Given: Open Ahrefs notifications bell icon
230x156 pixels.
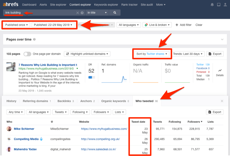Looking at the screenshot, I should 212,4.
